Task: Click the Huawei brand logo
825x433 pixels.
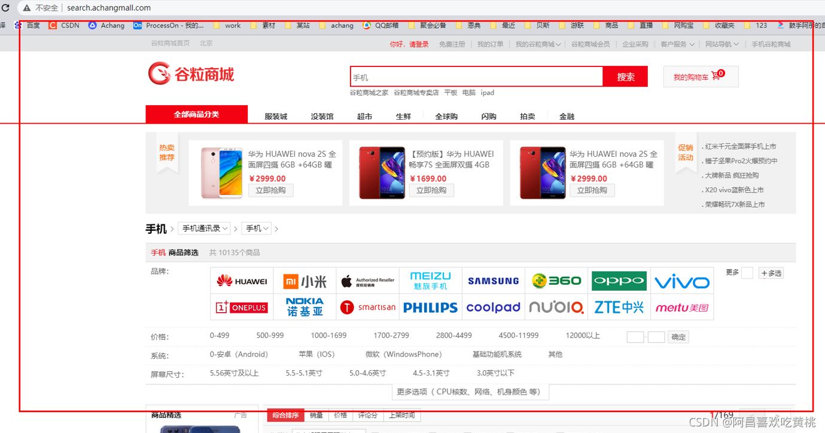Action: 242,281
